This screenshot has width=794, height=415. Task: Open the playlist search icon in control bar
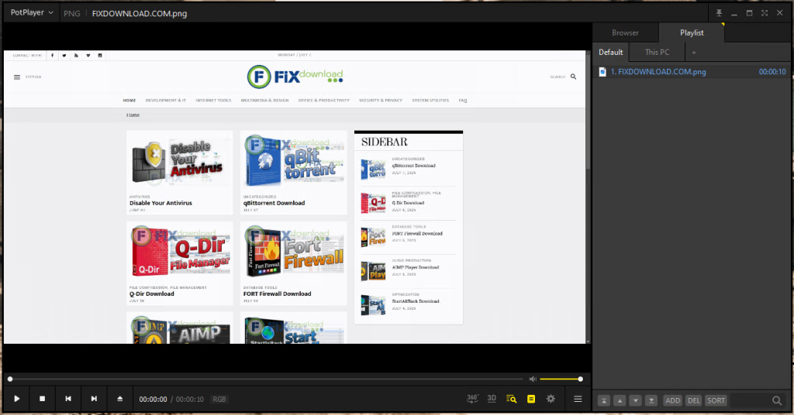[x=511, y=399]
